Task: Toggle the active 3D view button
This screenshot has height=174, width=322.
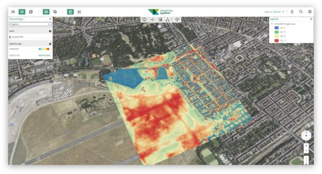Action: 22,12
